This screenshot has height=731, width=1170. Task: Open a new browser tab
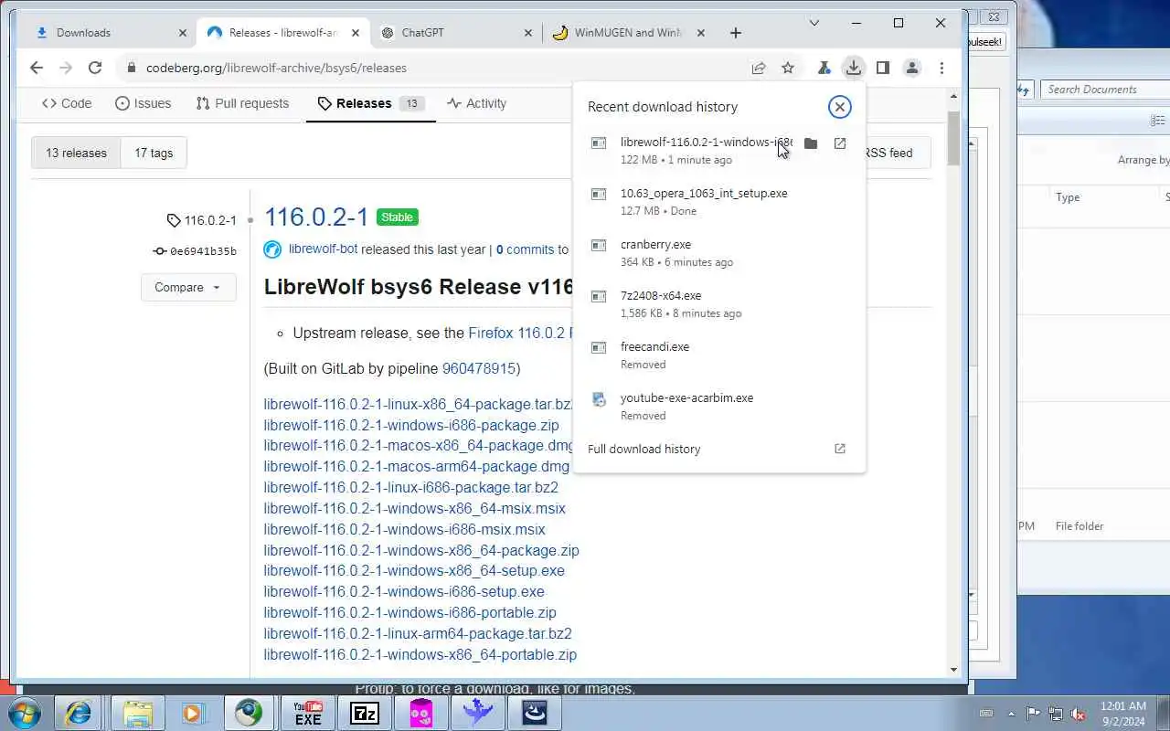[736, 33]
